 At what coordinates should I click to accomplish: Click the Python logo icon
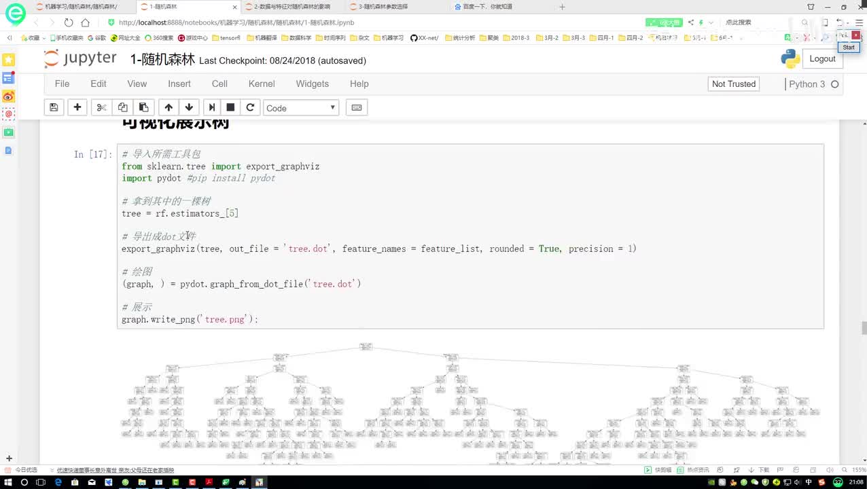point(790,58)
